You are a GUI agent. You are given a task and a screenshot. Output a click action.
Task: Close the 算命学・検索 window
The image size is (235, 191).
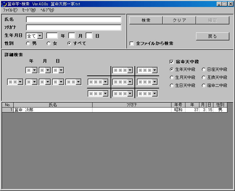tap(230, 4)
